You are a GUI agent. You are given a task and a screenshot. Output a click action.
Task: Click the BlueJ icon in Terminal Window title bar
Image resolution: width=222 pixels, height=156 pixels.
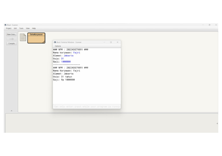tap(55, 42)
